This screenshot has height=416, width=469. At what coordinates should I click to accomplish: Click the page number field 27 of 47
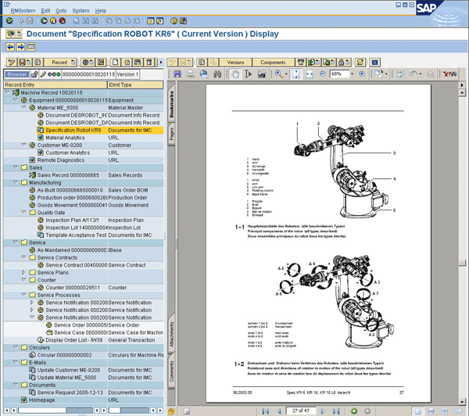tap(302, 411)
